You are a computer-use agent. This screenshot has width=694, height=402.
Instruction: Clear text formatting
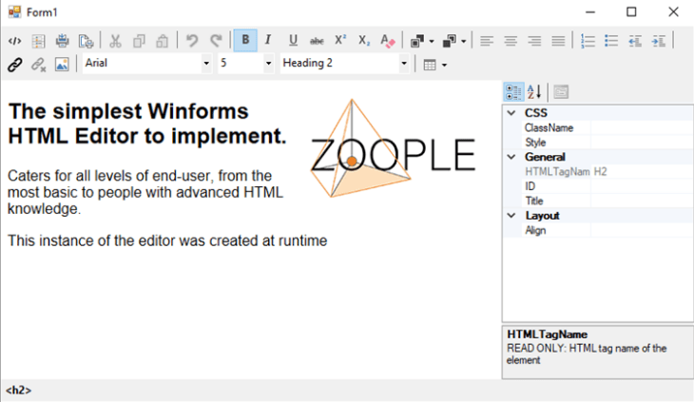pos(388,41)
